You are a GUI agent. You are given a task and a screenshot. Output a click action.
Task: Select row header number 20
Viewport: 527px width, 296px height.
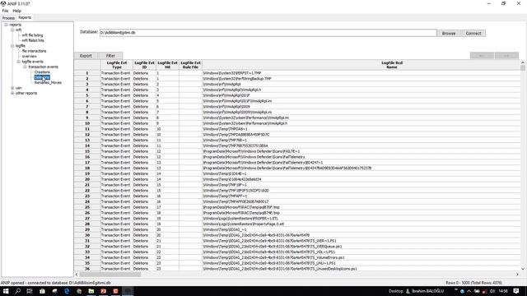[x=87, y=179]
